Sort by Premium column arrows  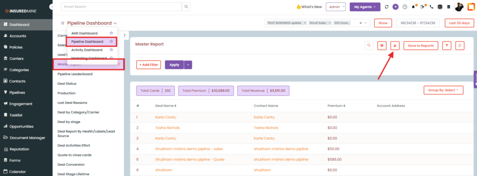point(344,106)
